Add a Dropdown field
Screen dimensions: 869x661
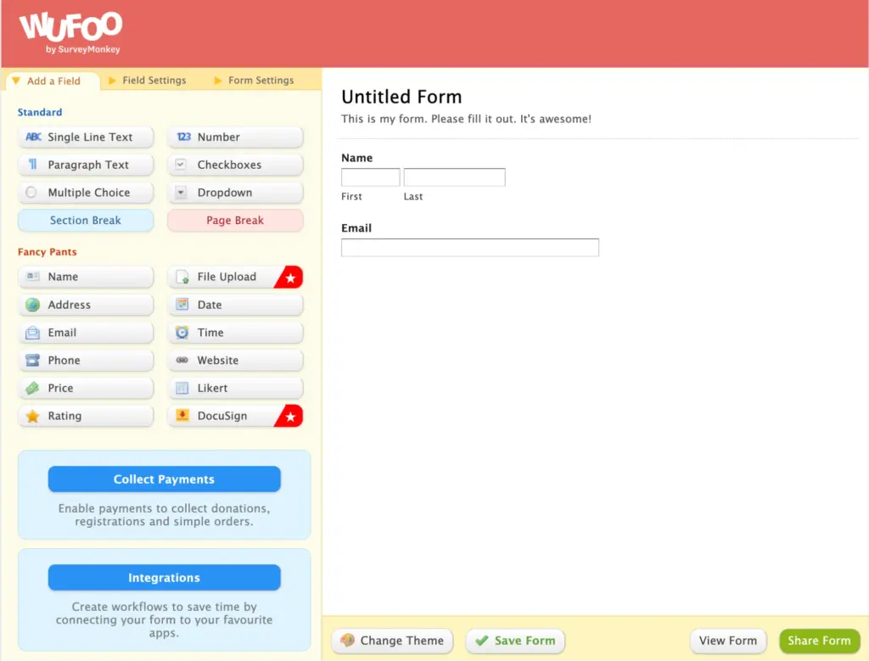pyautogui.click(x=235, y=193)
